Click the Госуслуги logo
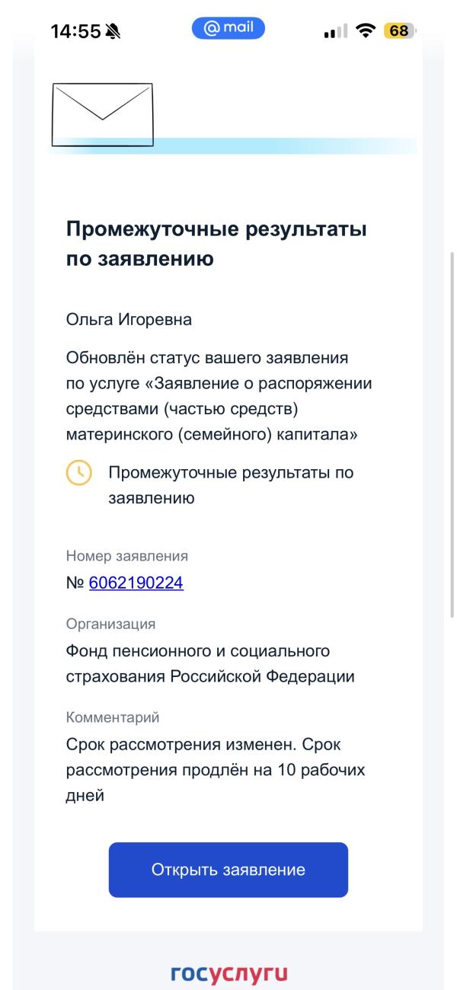 (228, 973)
